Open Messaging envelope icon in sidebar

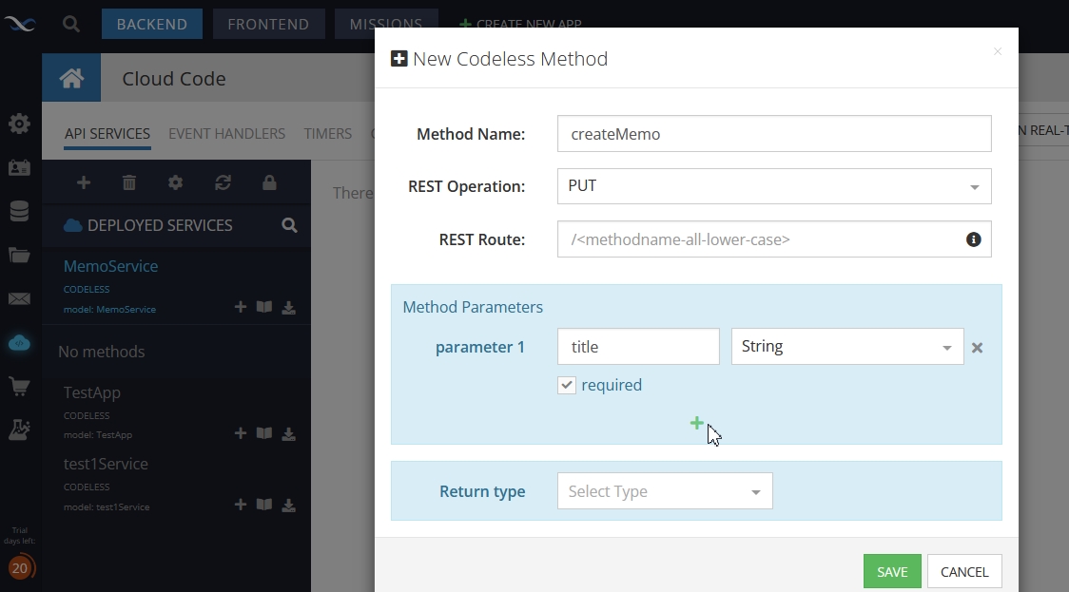(19, 299)
